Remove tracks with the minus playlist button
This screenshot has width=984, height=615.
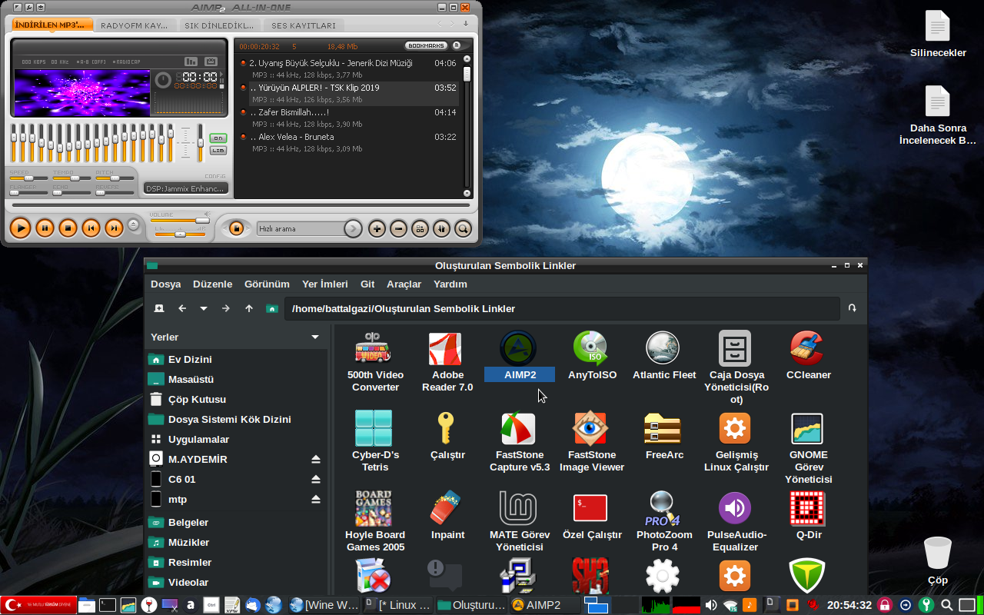click(x=398, y=228)
